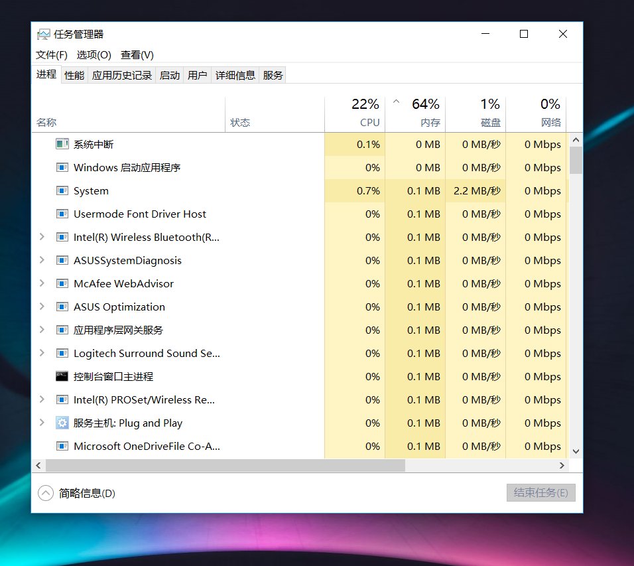
Task: Select the McAfee WebAdvisor process name
Action: click(124, 283)
